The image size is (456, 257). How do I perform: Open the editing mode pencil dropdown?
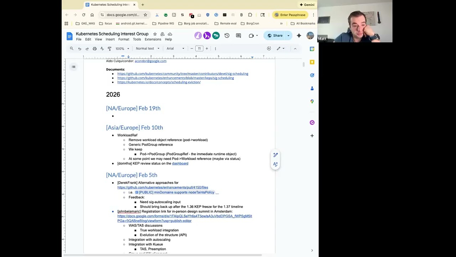[x=281, y=49]
